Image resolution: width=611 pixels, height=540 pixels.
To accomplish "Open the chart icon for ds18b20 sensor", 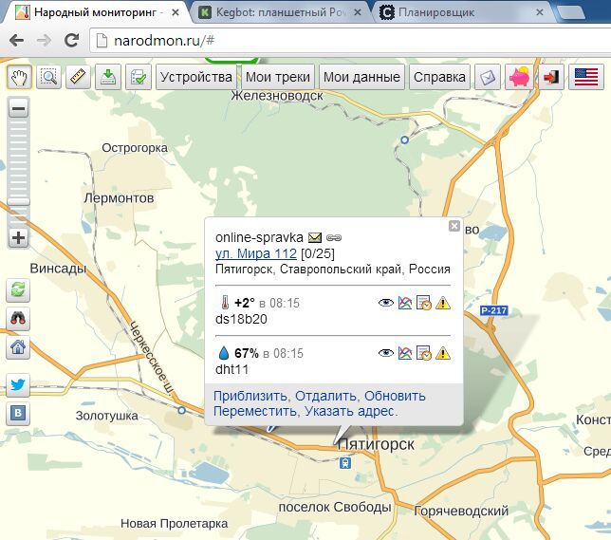I will coord(405,303).
